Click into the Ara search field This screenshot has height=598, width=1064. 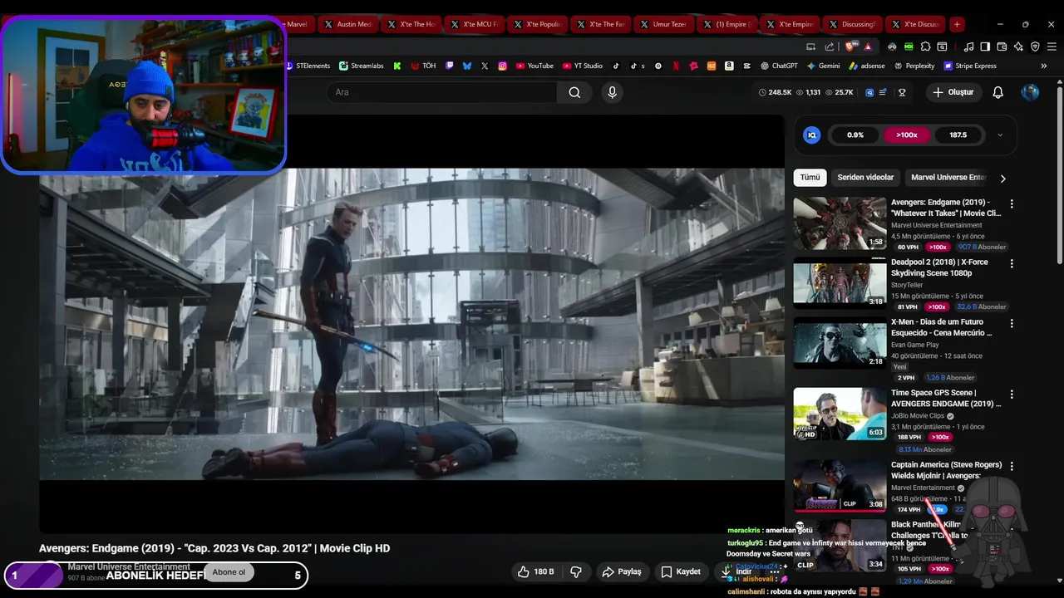[x=442, y=92]
